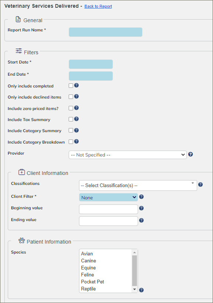Select Canine in the Species list

click(89, 261)
